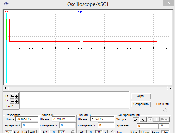Set trigger type to Авто
The image size is (175, 133).
pos(155,132)
